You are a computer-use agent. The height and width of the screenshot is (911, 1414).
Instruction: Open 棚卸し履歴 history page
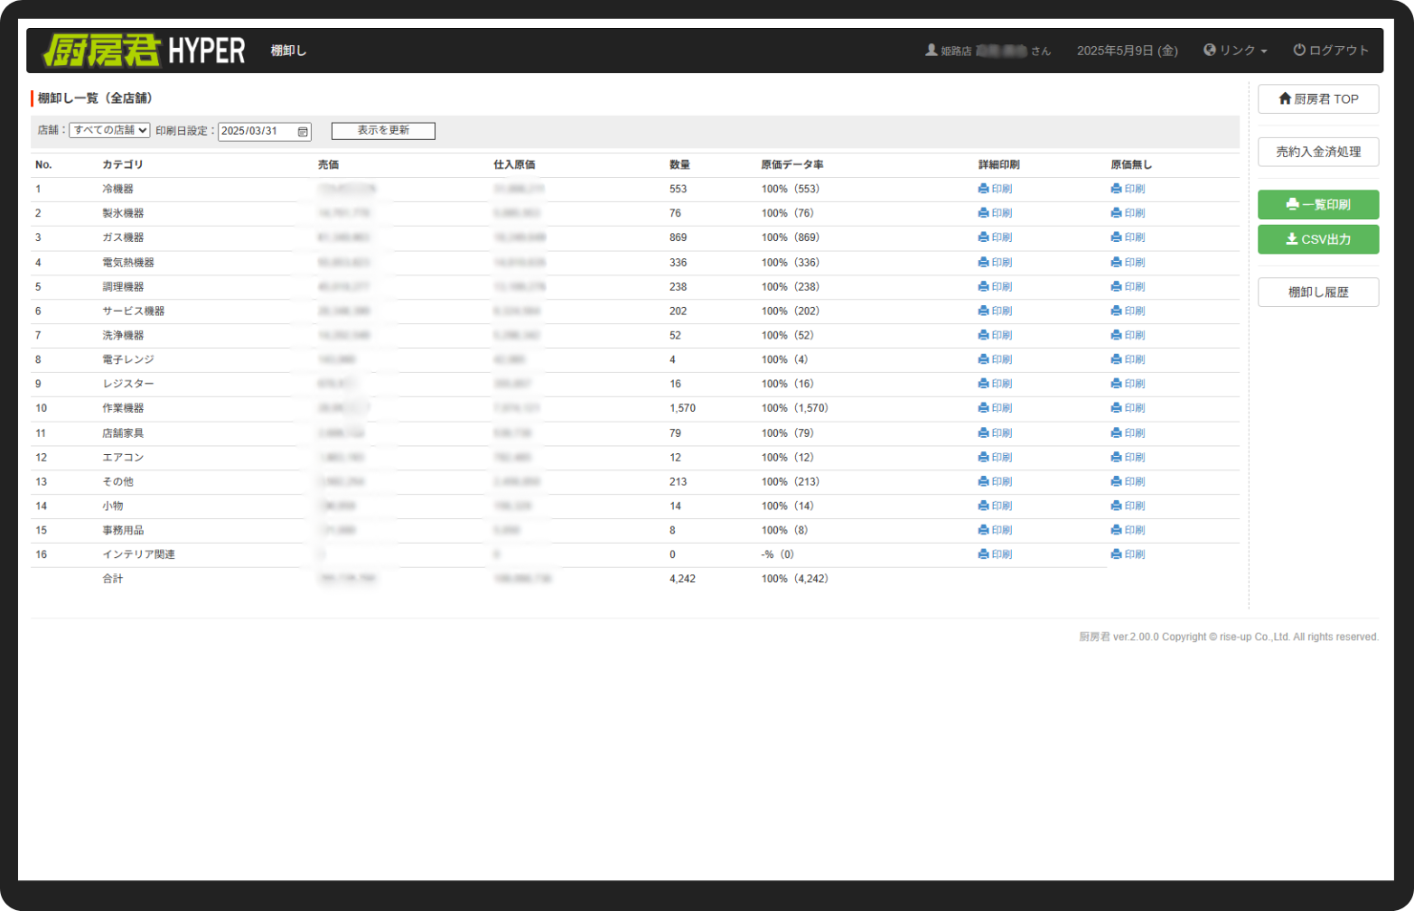[x=1317, y=293]
